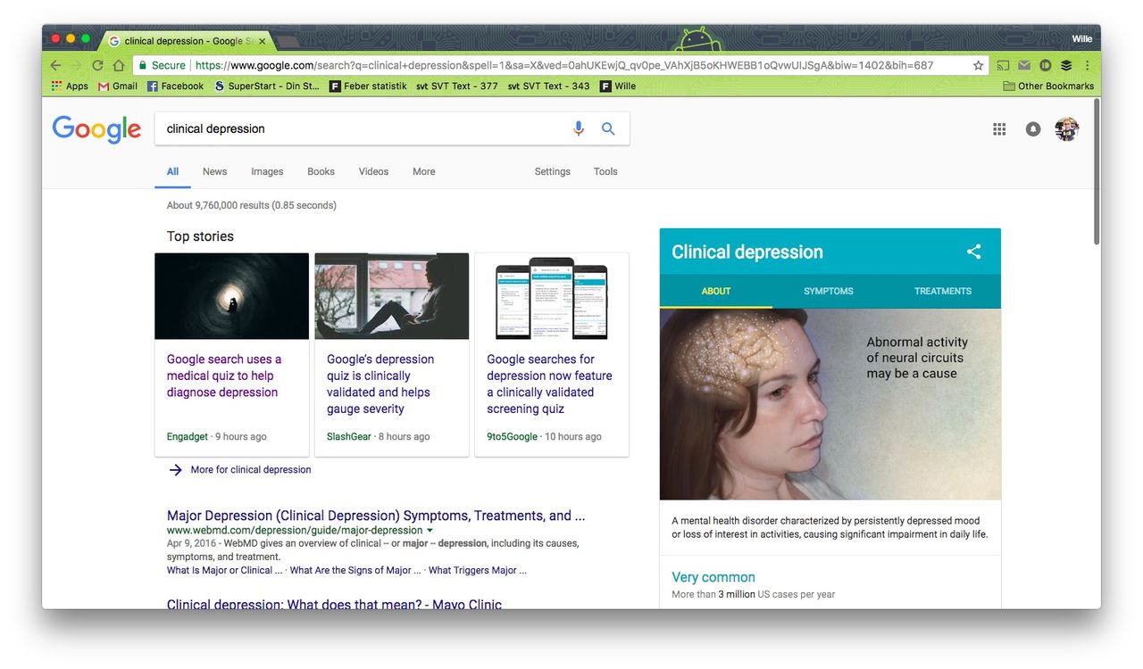Screen dimensions: 1143x669
Task: Share the Clinical depression knowledge panel
Action: click(974, 252)
